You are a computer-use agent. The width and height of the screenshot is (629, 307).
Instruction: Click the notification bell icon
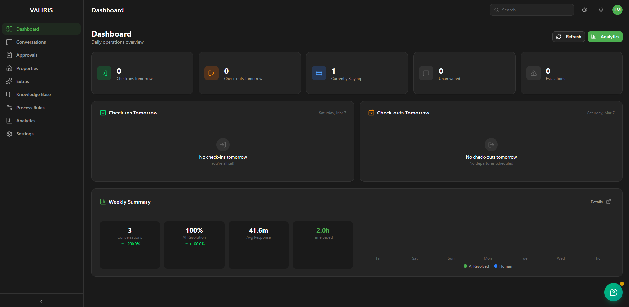pos(601,10)
